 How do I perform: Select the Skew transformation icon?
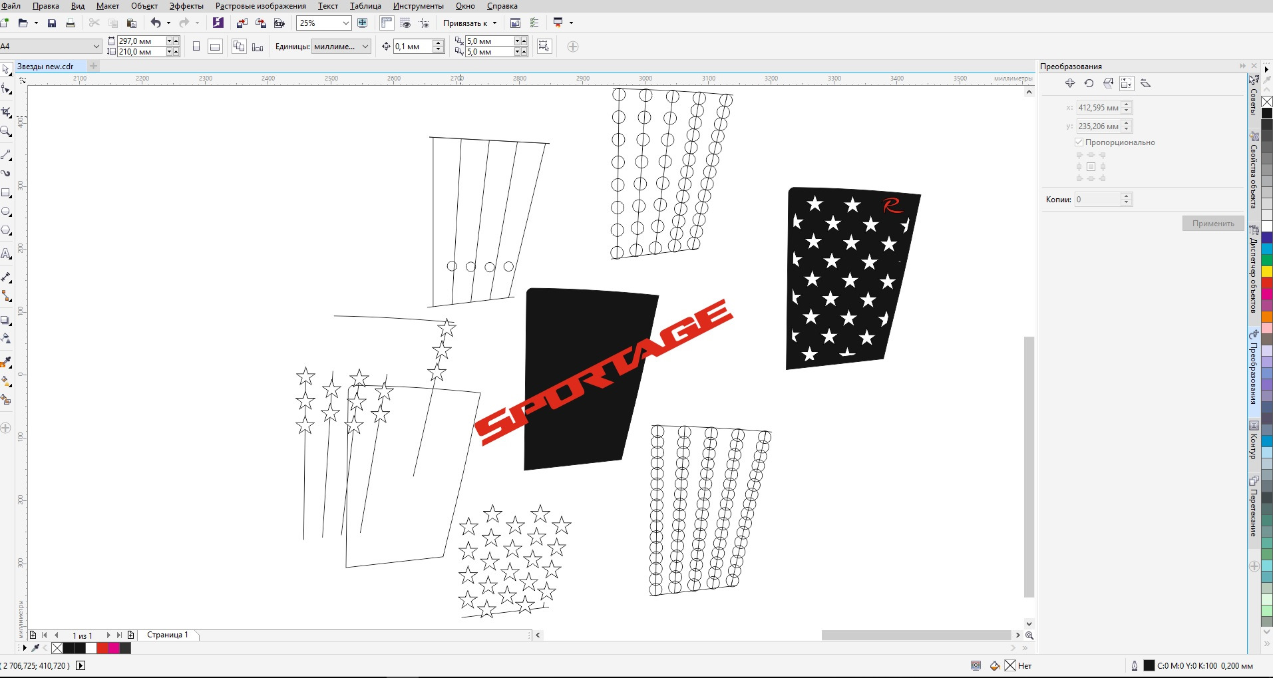tap(1145, 83)
